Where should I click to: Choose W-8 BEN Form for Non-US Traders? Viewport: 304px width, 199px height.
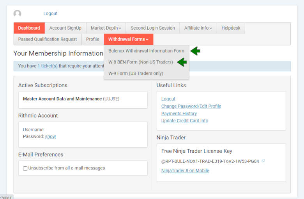[x=140, y=62]
